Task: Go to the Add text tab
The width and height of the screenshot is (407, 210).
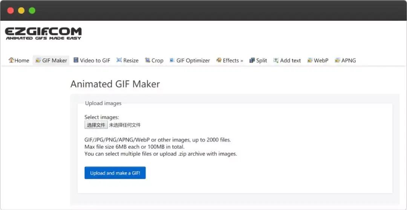Action: click(290, 60)
